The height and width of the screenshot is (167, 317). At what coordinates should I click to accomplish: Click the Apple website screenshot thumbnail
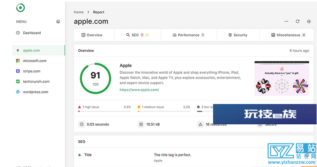282,78
